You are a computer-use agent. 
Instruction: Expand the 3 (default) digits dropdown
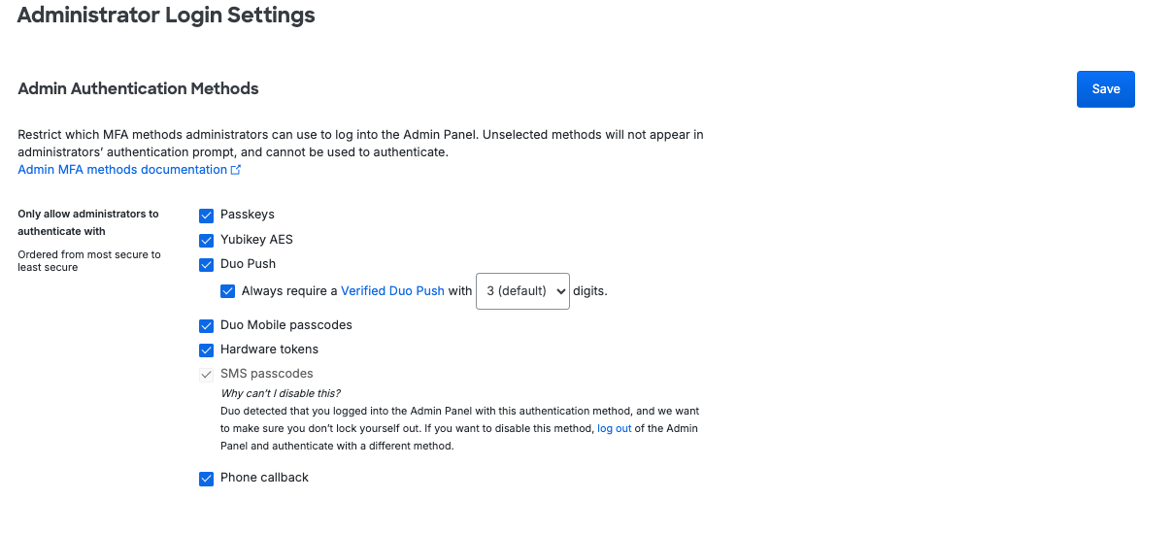(522, 290)
